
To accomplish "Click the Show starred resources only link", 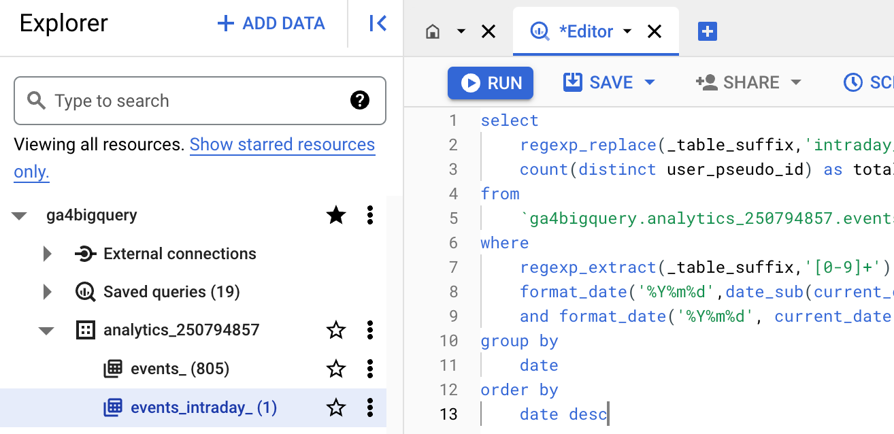I will tap(282, 145).
